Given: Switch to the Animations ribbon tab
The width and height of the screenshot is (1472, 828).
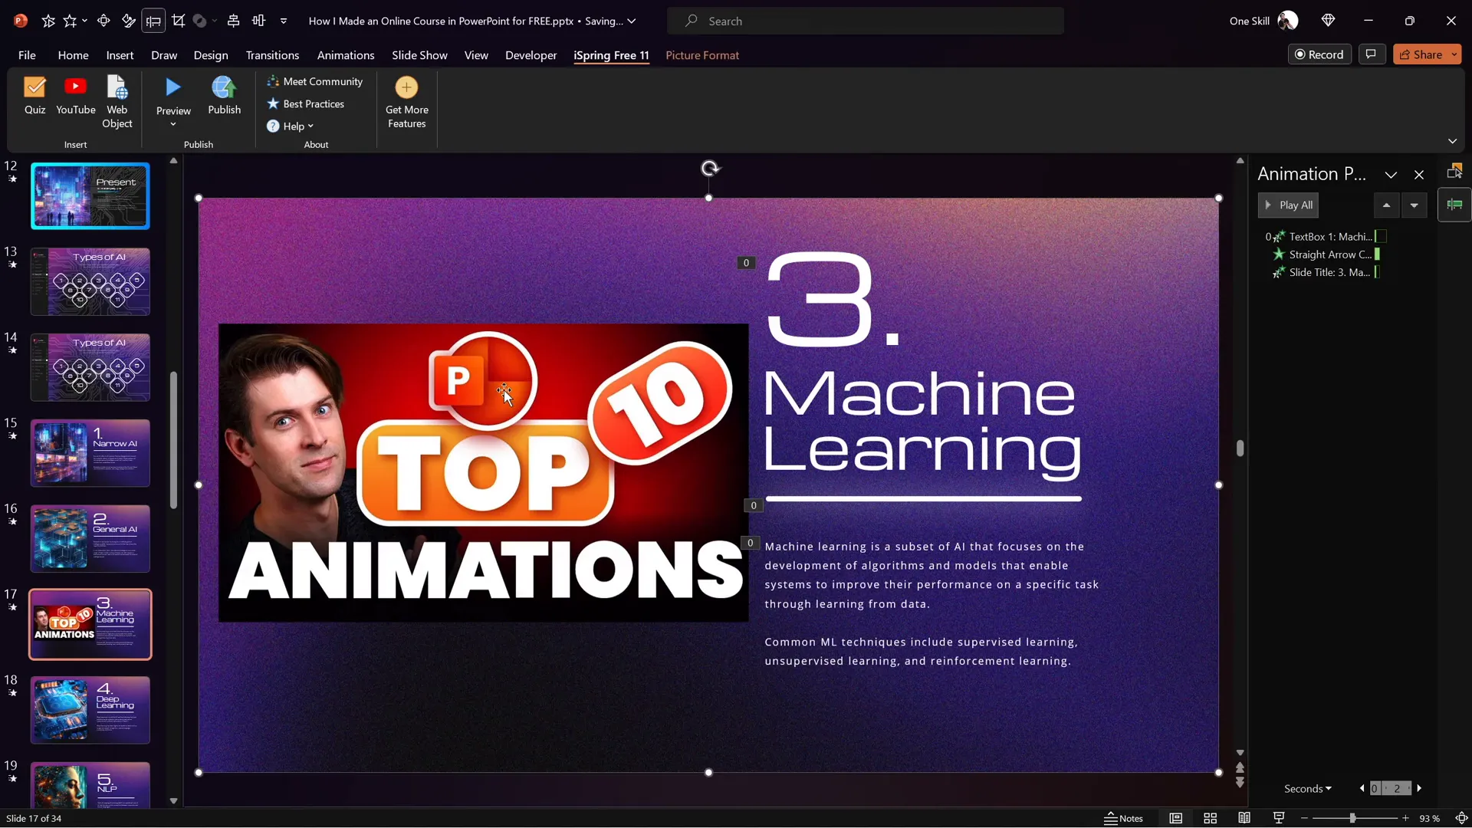Looking at the screenshot, I should 346,55.
